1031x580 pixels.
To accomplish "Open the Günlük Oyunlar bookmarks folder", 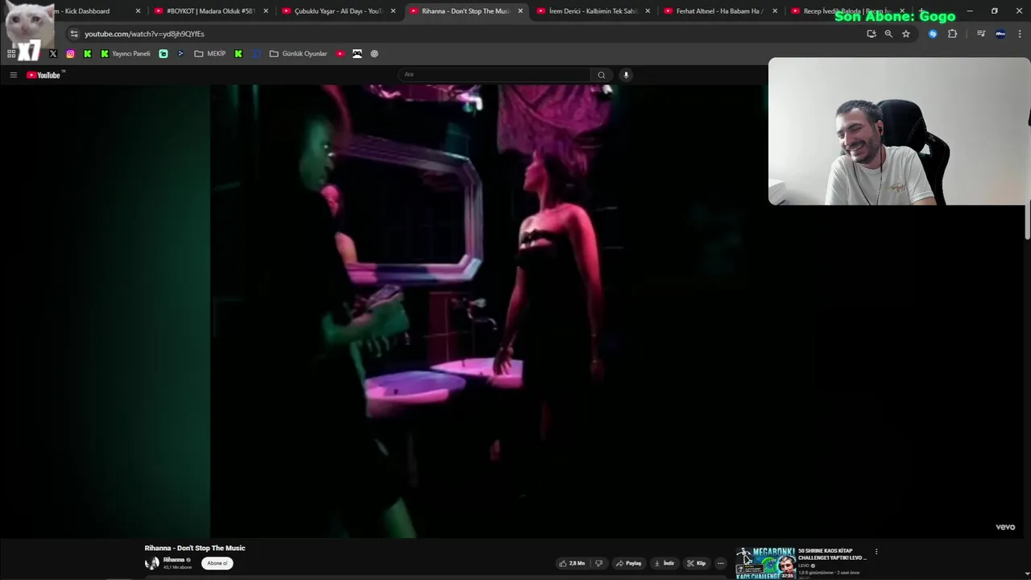I will [298, 54].
